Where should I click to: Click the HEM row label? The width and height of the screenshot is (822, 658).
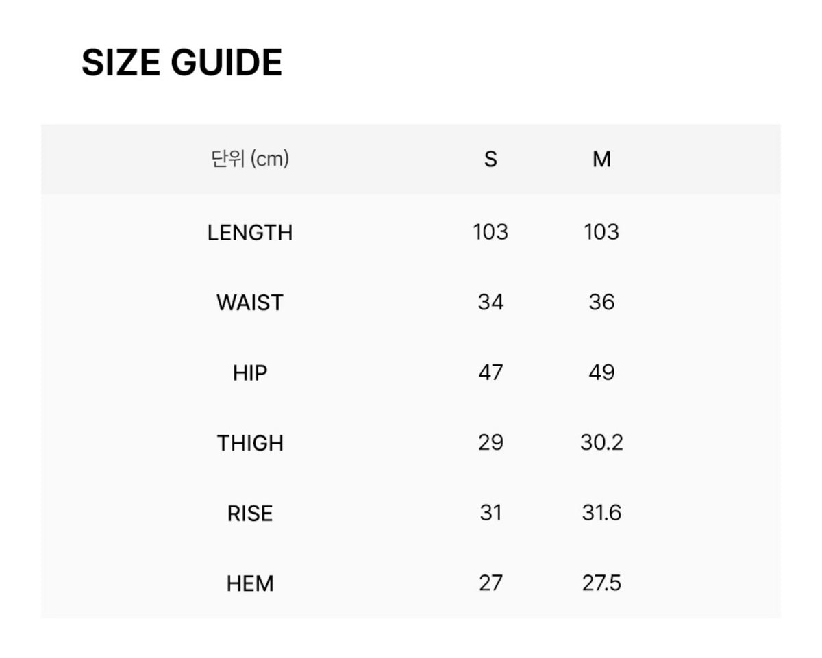250,583
